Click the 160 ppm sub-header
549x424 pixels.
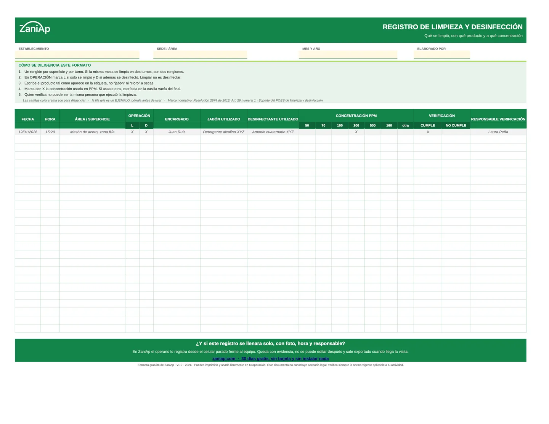(389, 125)
